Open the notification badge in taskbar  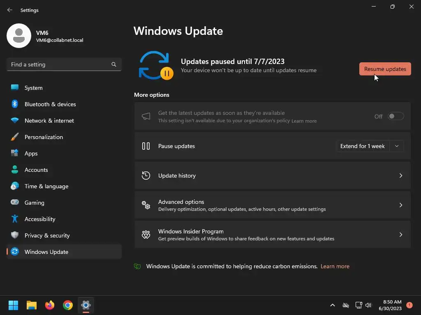(409, 305)
